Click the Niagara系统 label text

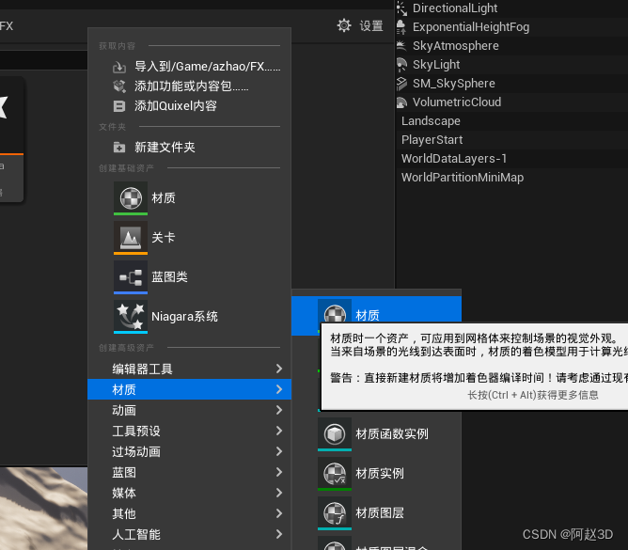coord(184,317)
